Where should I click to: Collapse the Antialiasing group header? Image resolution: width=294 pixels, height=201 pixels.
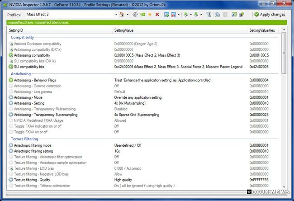point(21,74)
